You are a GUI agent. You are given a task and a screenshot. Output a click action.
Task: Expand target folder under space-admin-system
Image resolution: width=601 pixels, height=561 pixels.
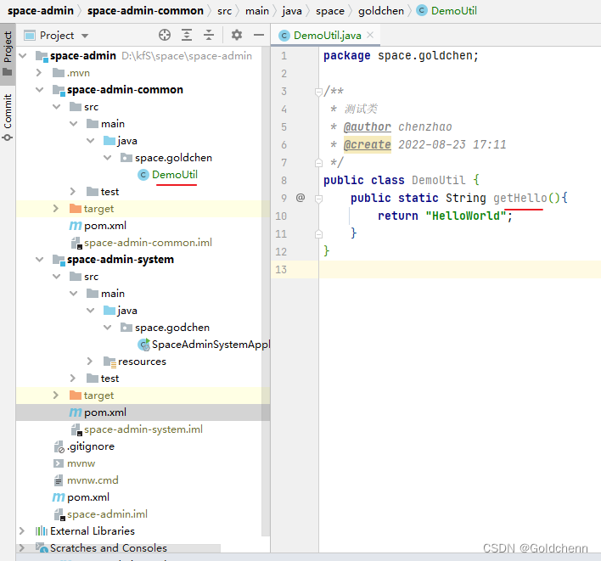(56, 395)
